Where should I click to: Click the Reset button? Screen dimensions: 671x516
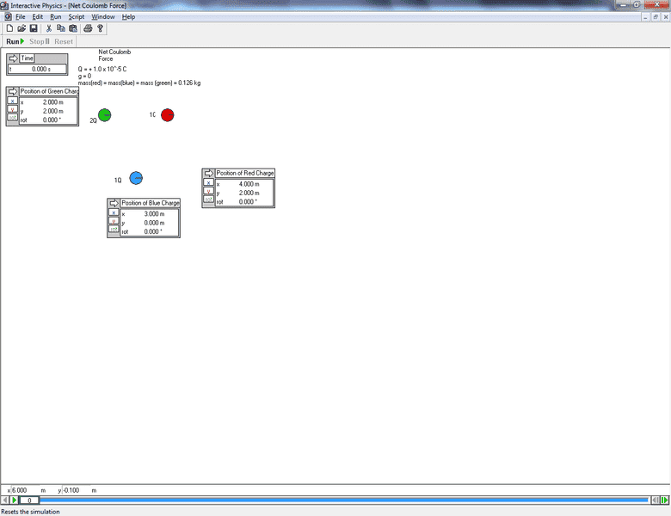pyautogui.click(x=64, y=41)
